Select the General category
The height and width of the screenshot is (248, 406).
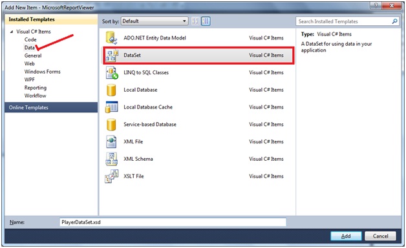tap(33, 56)
